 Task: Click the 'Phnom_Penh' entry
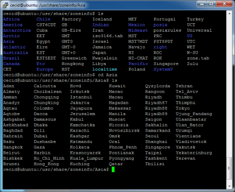tap(123, 147)
